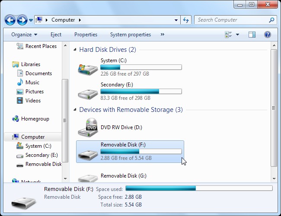281x216 pixels.
Task: Click the Forward navigation arrow
Action: pyautogui.click(x=22, y=20)
